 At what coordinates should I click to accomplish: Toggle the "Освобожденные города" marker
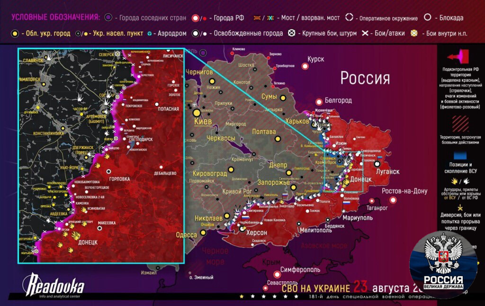pos(196,34)
